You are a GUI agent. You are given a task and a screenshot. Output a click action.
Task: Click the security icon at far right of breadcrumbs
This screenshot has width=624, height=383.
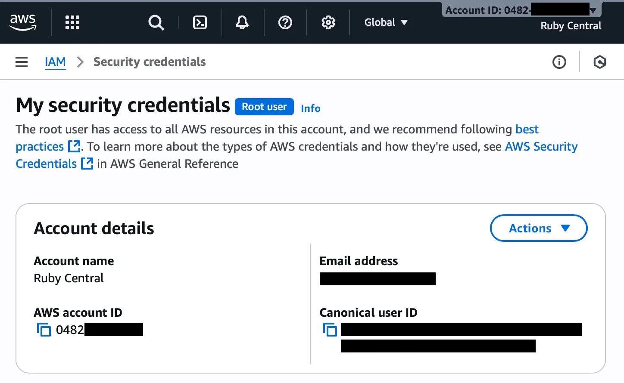(x=599, y=62)
